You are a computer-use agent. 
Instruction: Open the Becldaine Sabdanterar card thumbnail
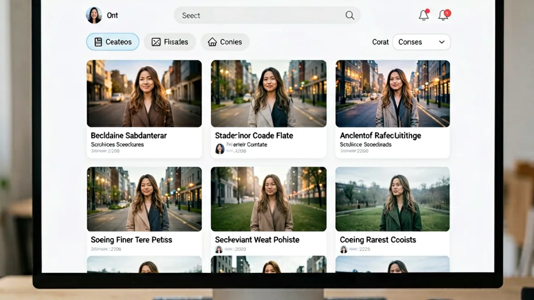(144, 94)
